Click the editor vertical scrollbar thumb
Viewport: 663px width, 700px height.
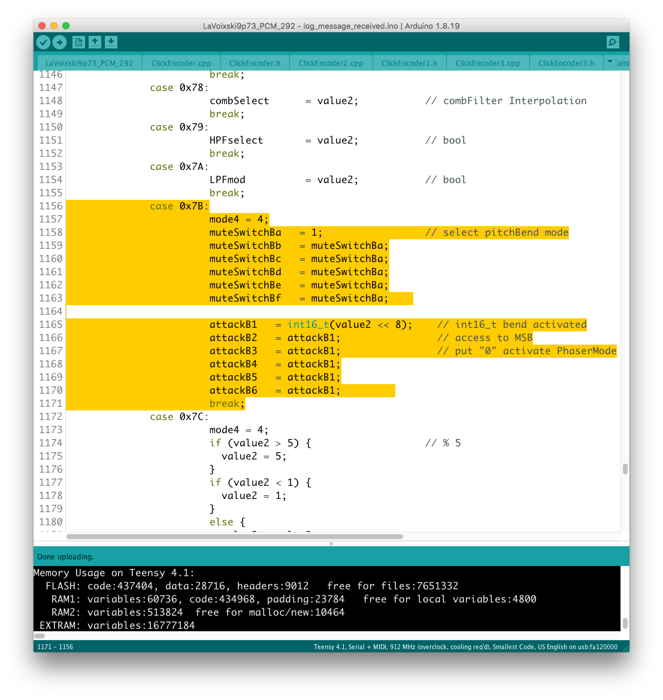pyautogui.click(x=625, y=469)
